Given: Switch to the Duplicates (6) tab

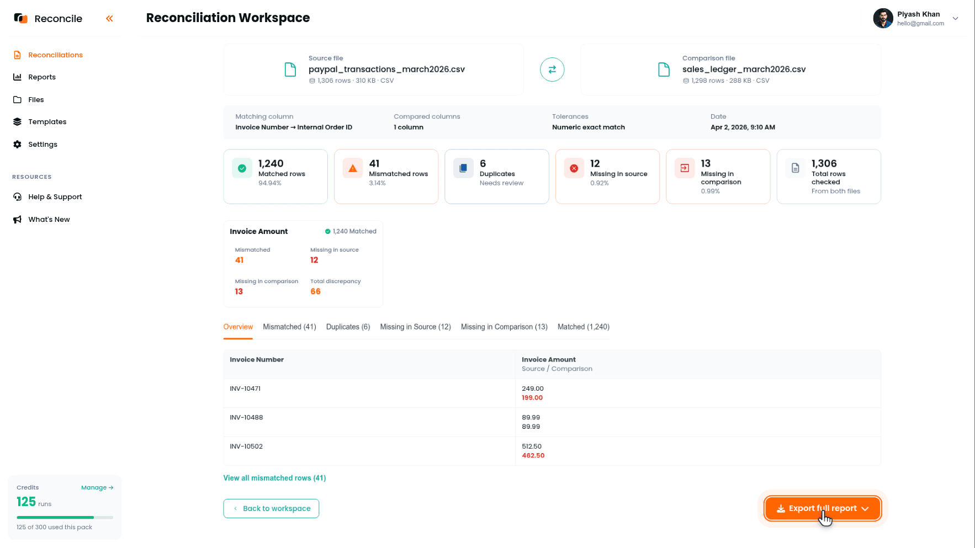Looking at the screenshot, I should 348,327.
